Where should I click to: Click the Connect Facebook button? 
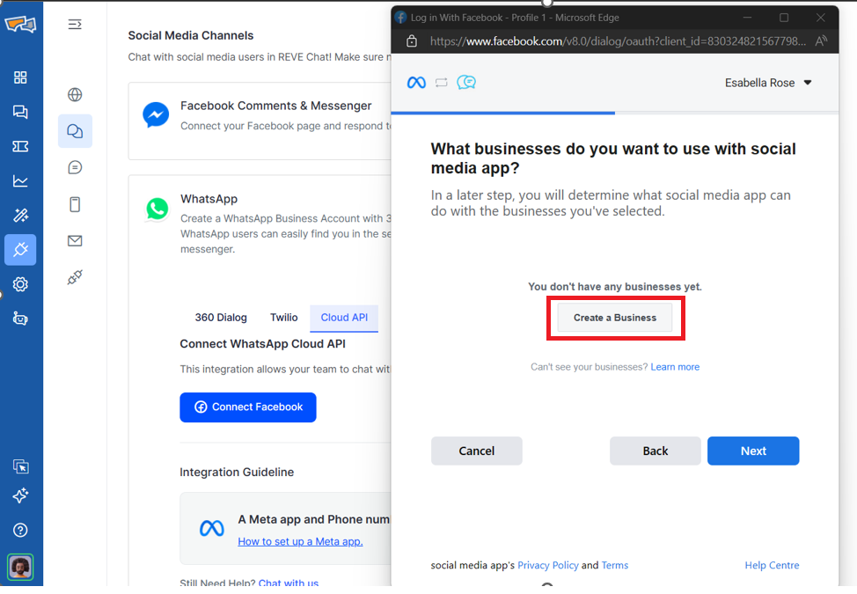tap(248, 407)
